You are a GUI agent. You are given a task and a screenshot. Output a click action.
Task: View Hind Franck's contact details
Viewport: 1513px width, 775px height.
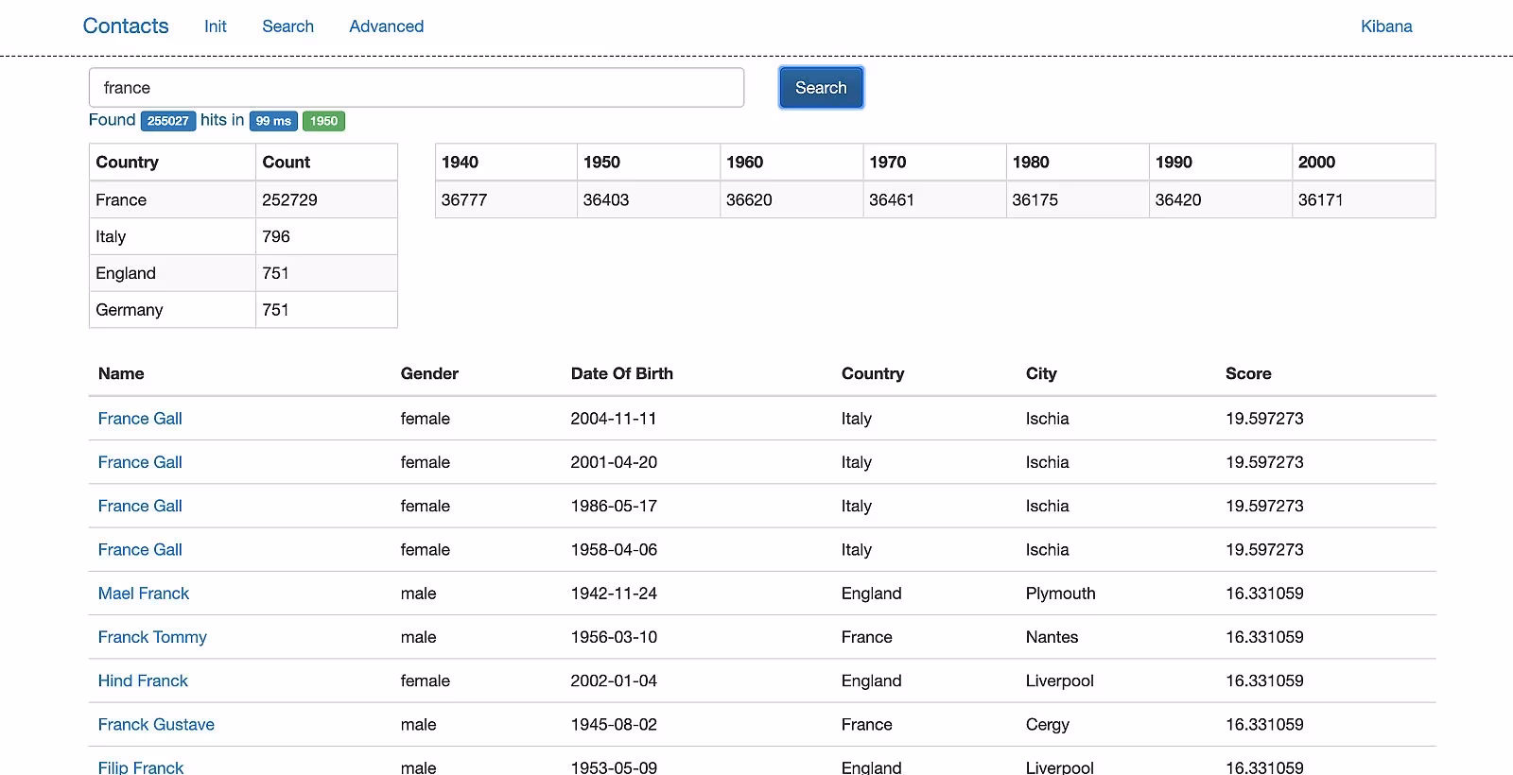pos(143,680)
